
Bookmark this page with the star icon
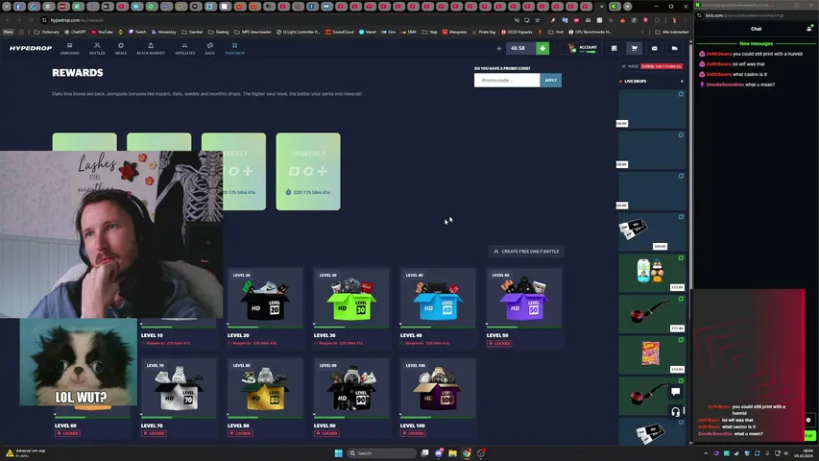pos(537,20)
